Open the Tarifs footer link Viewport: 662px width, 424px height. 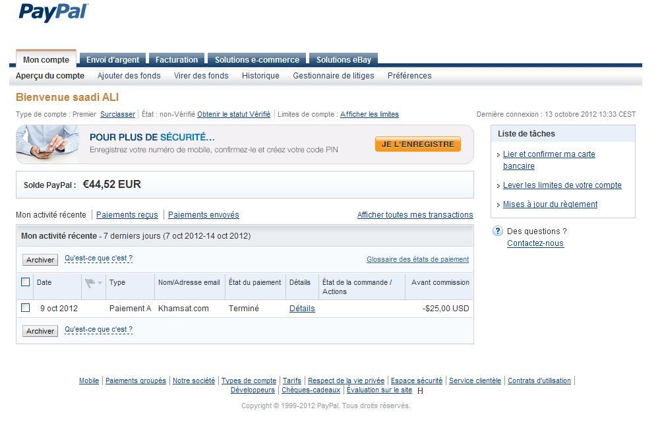point(291,380)
